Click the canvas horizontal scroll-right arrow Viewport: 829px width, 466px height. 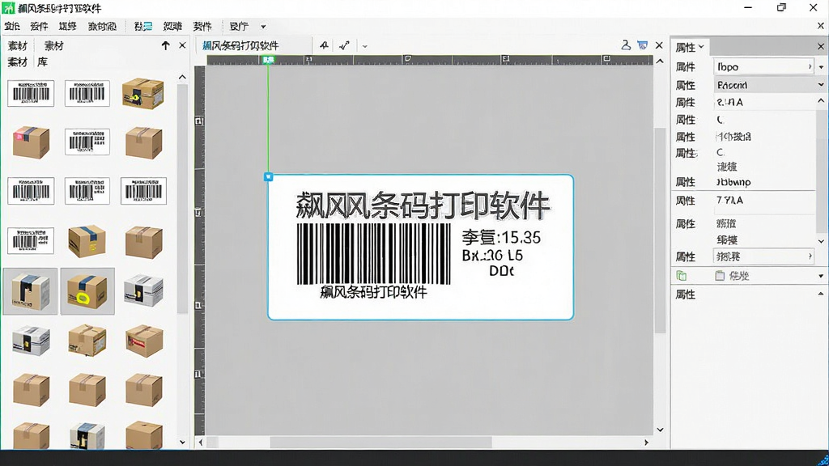[646, 443]
